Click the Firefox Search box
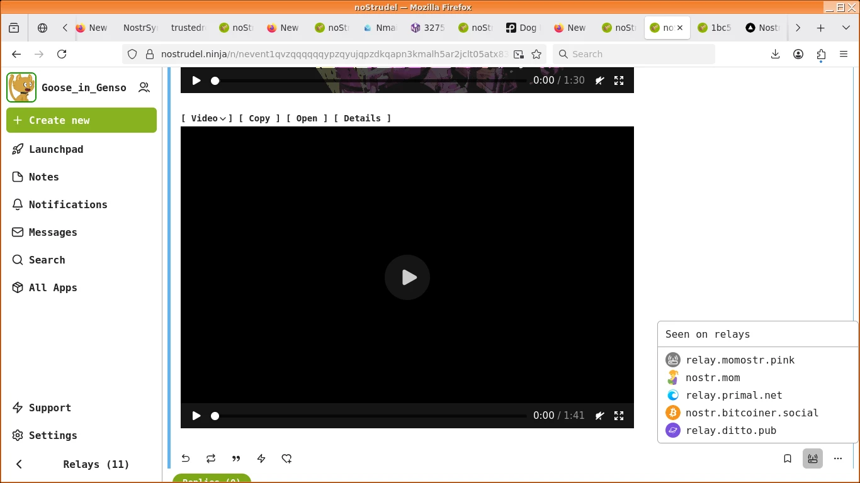Image resolution: width=860 pixels, height=483 pixels. point(634,54)
